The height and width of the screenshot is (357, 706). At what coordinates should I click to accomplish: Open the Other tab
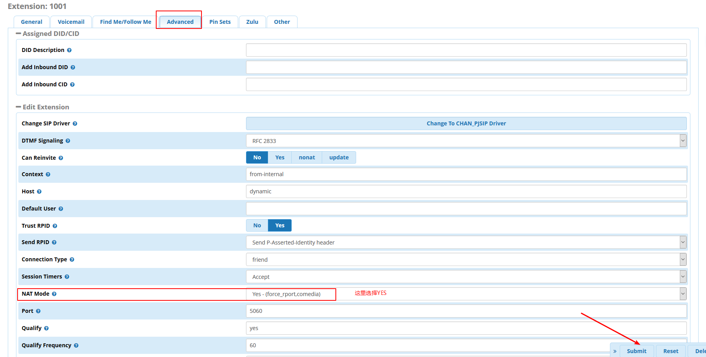click(282, 22)
